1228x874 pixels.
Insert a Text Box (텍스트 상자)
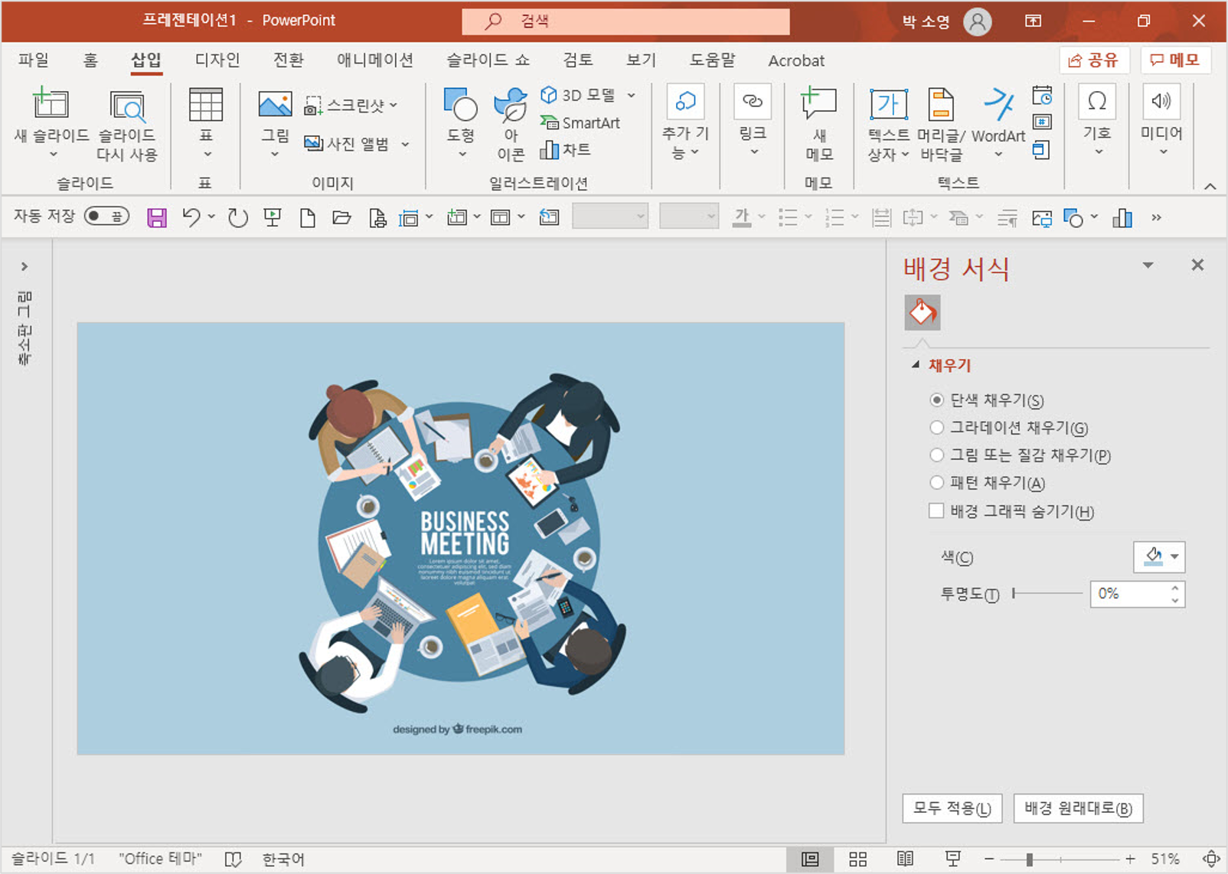(x=888, y=124)
